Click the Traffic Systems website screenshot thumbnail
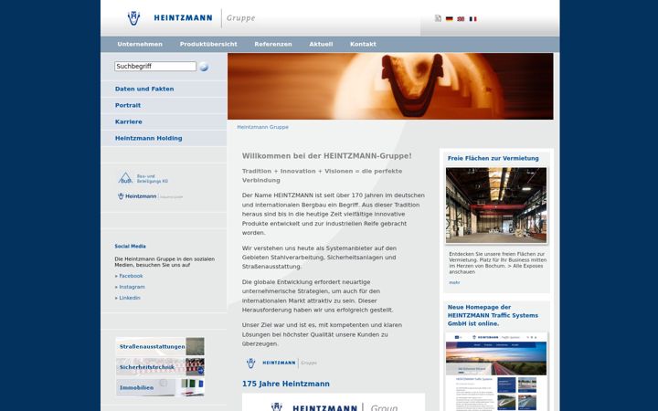Screen dimensions: 658x411 click(x=496, y=372)
